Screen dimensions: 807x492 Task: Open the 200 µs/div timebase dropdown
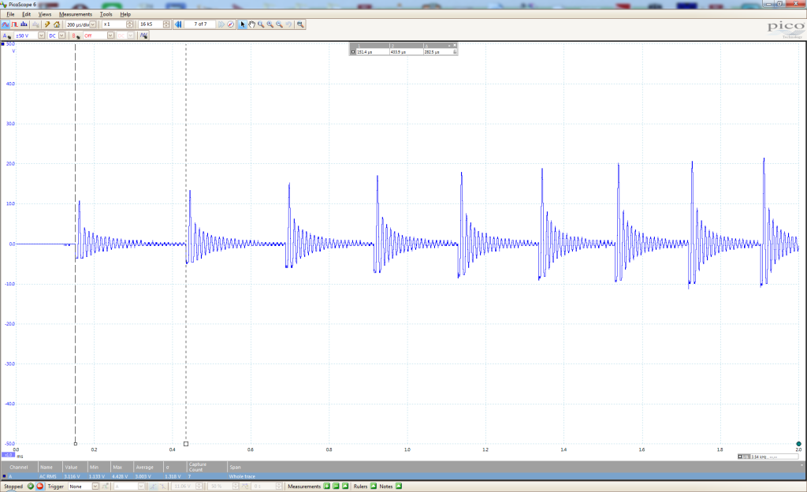click(x=93, y=24)
